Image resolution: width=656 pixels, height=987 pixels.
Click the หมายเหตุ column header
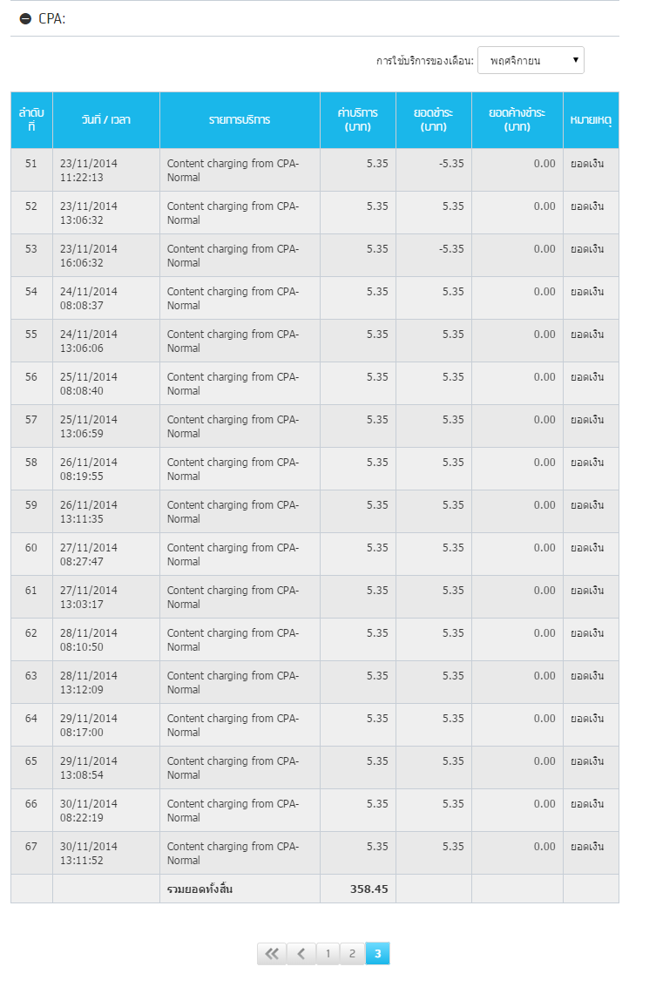[592, 119]
